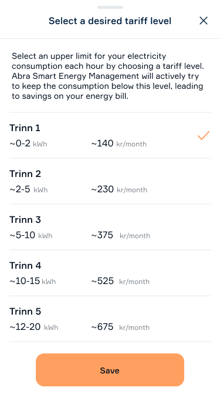Tap the ~2-5 kWh range label
The height and width of the screenshot is (414, 220).
coord(29,189)
